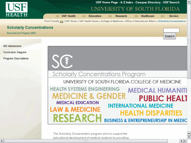Select the Service navigation tab
The image size is (191, 143).
[174, 16]
